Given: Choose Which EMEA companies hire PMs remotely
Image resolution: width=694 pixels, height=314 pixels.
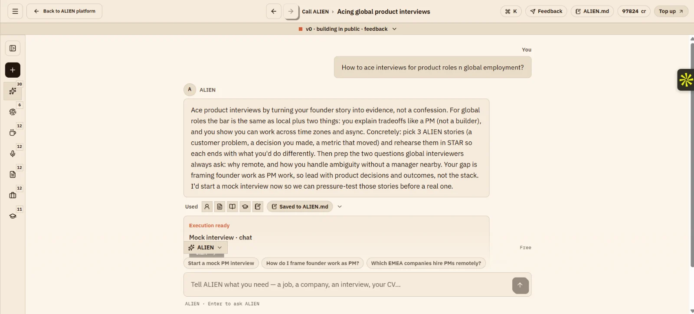Looking at the screenshot, I should pos(426,263).
